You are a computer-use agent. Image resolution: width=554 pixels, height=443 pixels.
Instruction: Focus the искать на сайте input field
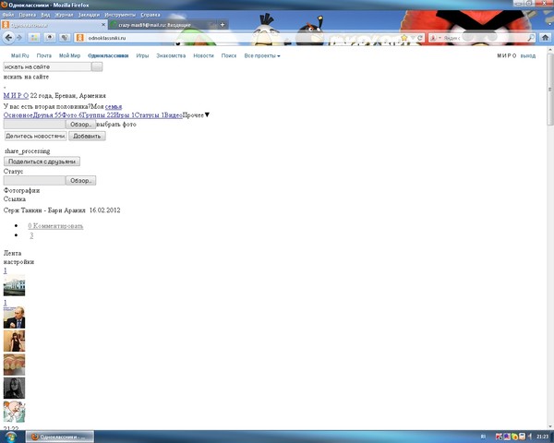pyautogui.click(x=47, y=66)
